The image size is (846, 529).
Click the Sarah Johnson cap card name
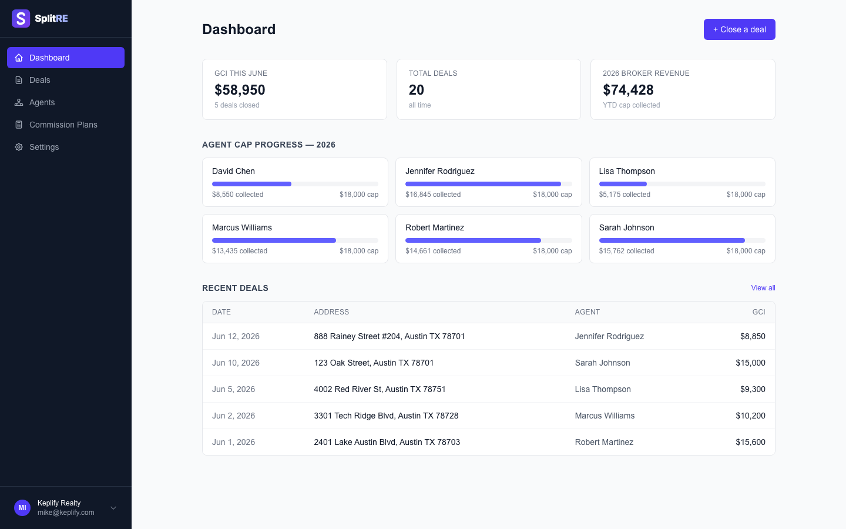coord(627,227)
